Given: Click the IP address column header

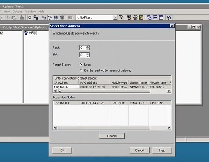Looking at the screenshot, I should tap(66, 82).
